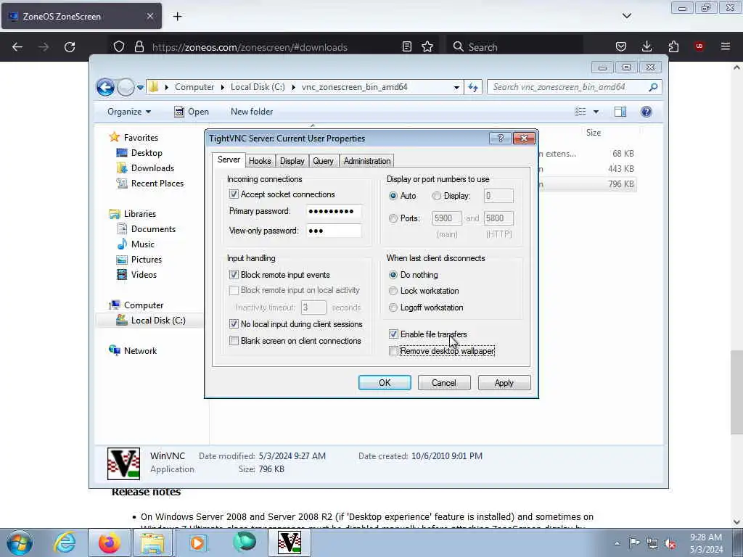Open the Firefox list all tabs chevron
This screenshot has height=557, width=743.
click(x=626, y=16)
